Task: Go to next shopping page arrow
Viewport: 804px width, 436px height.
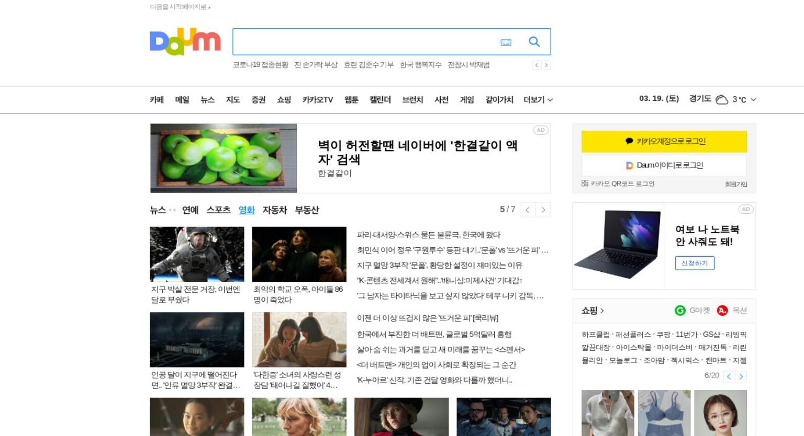Action: click(741, 376)
